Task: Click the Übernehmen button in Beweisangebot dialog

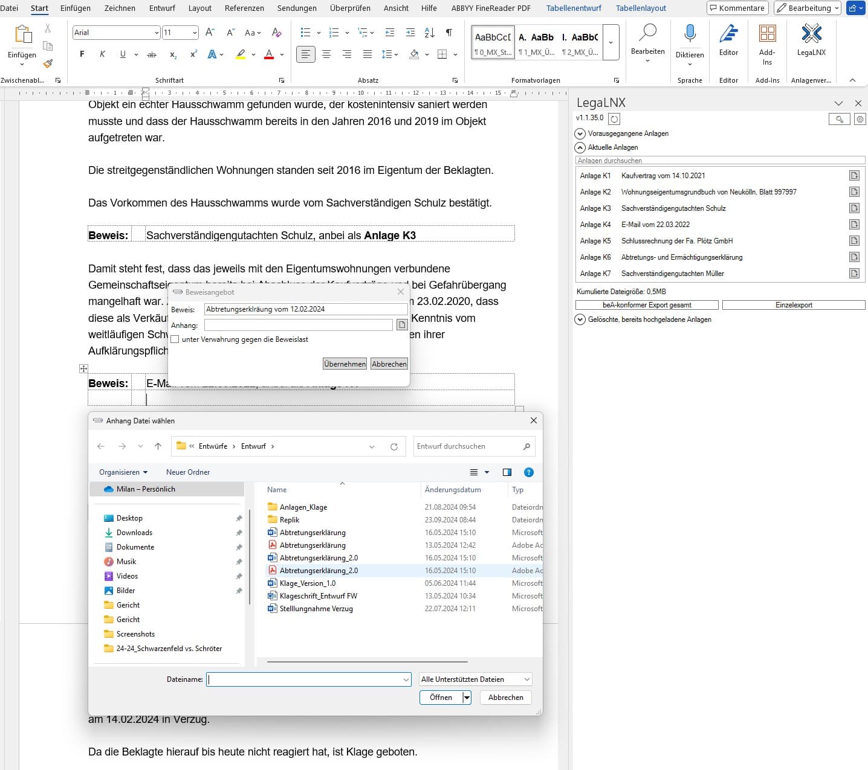Action: point(345,364)
